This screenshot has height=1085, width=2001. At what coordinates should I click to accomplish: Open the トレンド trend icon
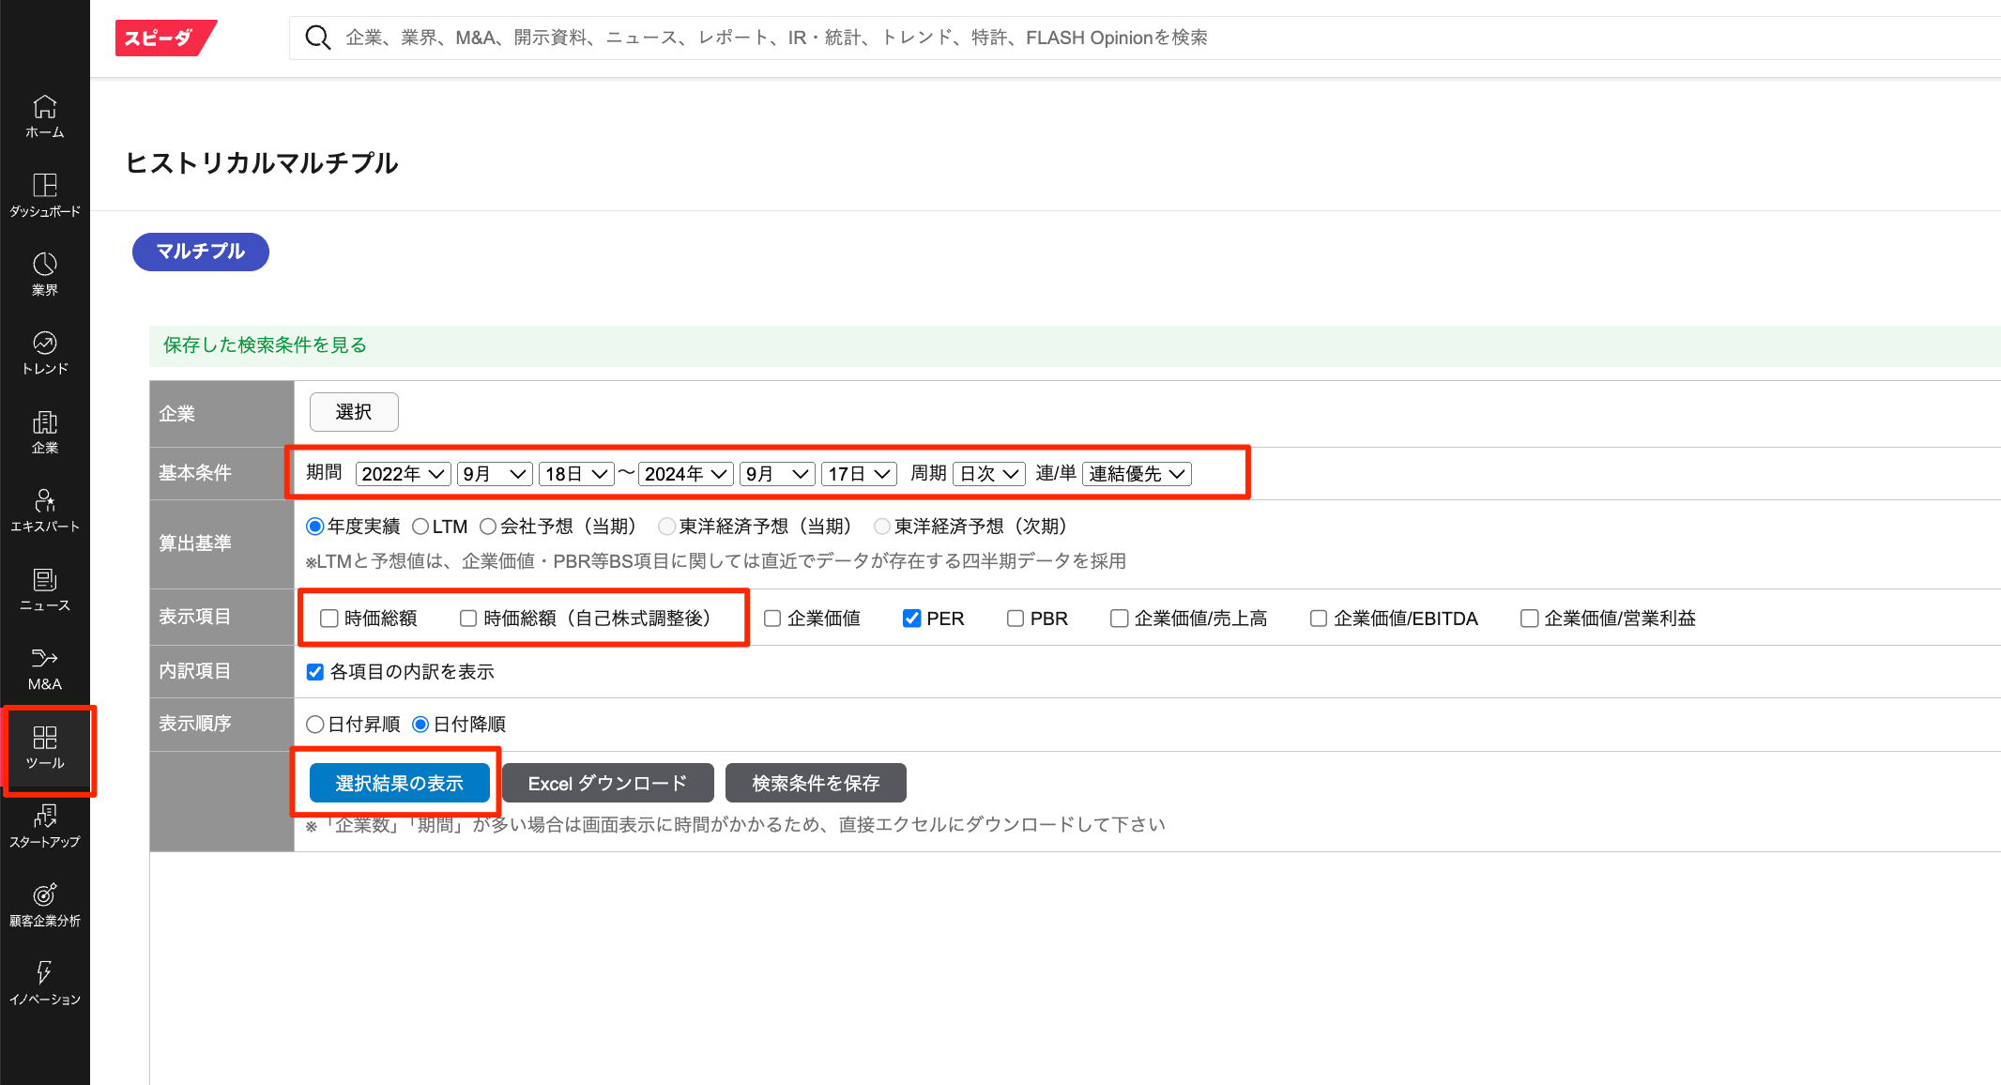44,353
